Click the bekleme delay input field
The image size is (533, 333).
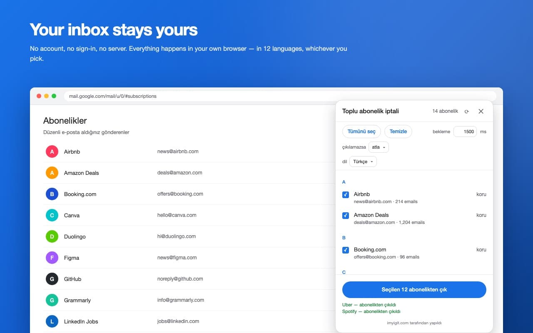(x=465, y=132)
